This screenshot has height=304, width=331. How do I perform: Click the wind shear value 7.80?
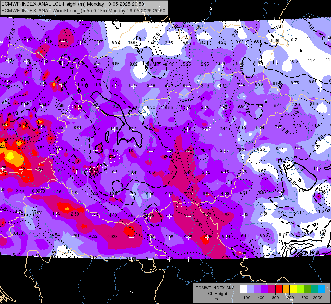tap(297, 126)
